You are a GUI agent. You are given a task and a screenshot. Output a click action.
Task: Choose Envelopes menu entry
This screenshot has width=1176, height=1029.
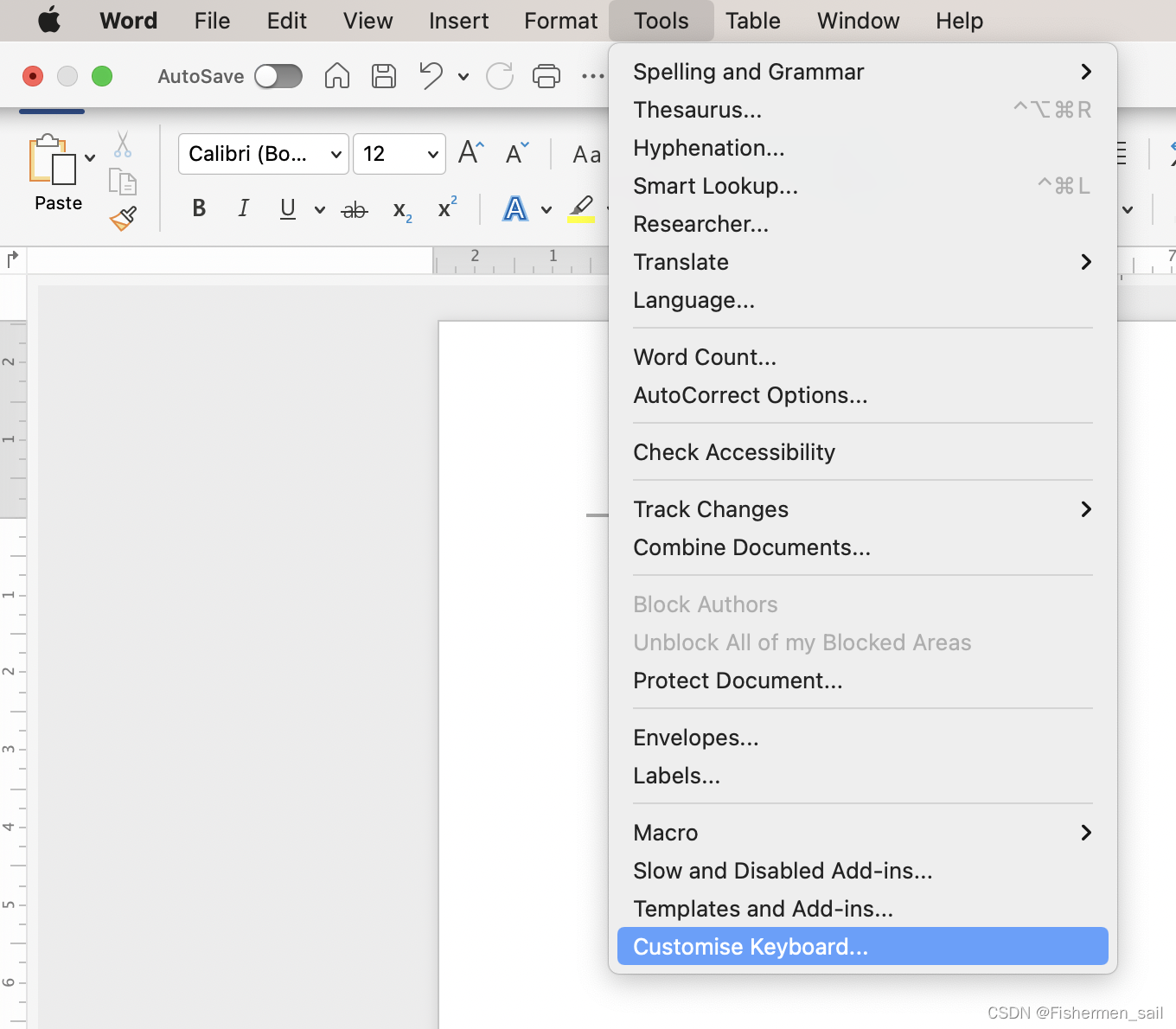click(x=863, y=738)
